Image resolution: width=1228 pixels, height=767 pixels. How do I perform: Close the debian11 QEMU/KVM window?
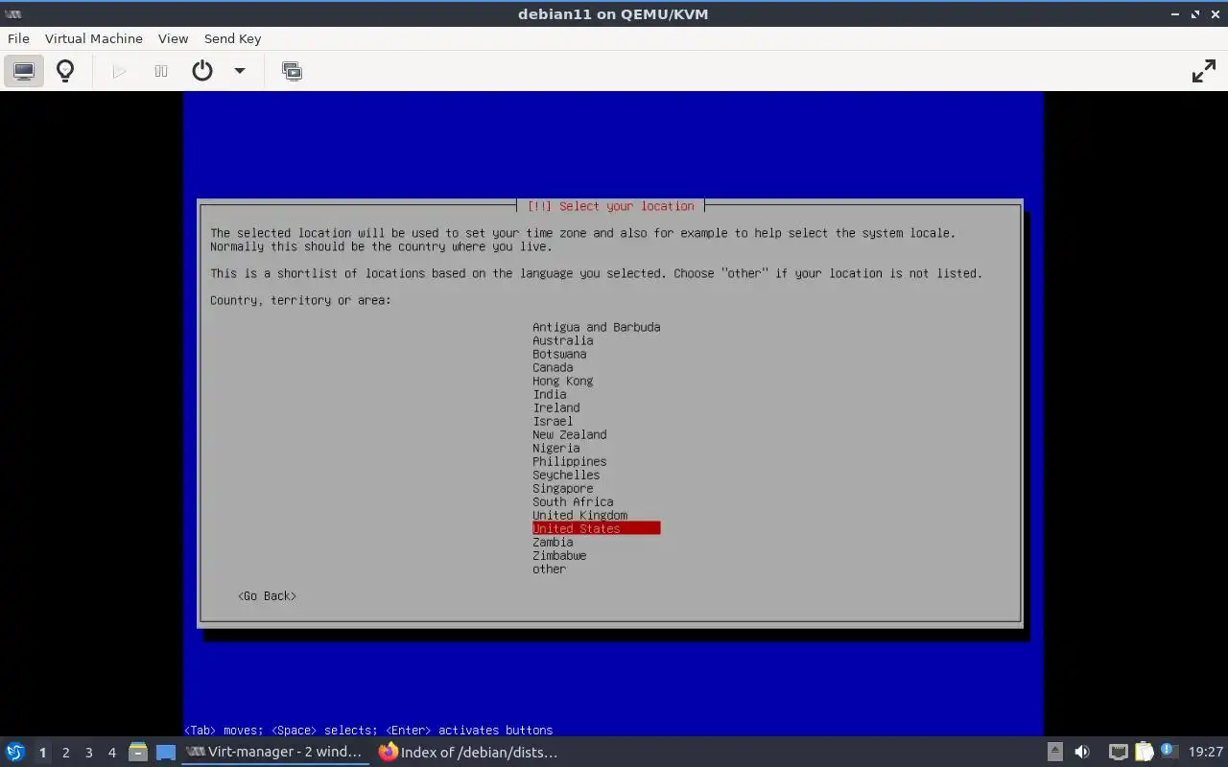(1215, 14)
